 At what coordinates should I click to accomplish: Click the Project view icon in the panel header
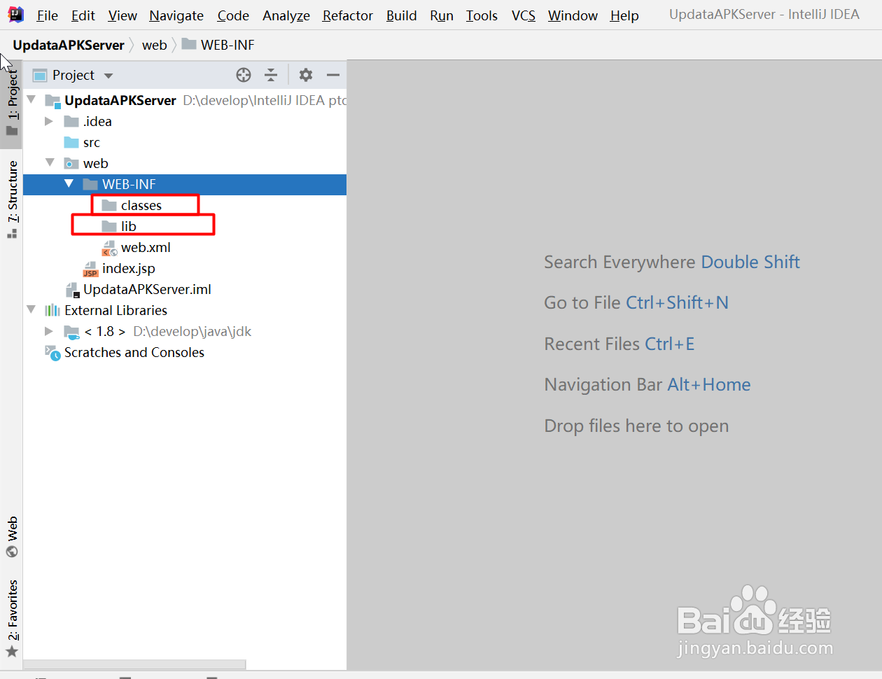coord(40,75)
